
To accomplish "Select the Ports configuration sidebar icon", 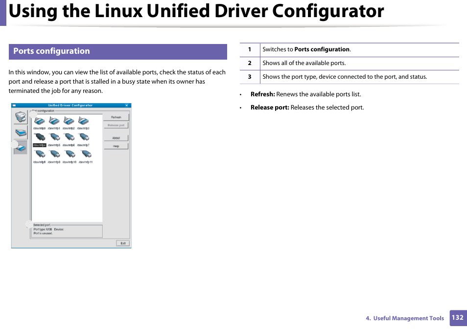I will coord(21,148).
